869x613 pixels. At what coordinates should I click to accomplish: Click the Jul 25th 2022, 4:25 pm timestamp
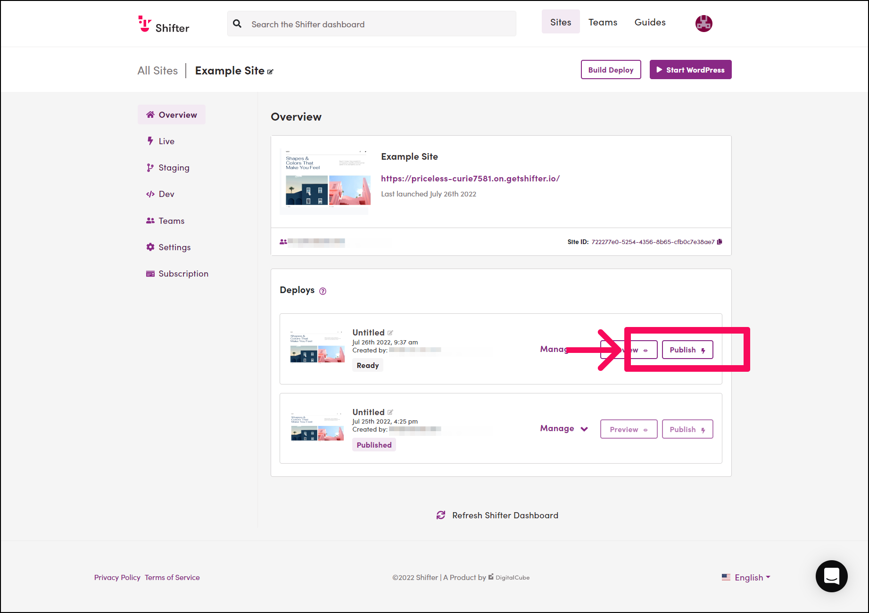pyautogui.click(x=385, y=421)
